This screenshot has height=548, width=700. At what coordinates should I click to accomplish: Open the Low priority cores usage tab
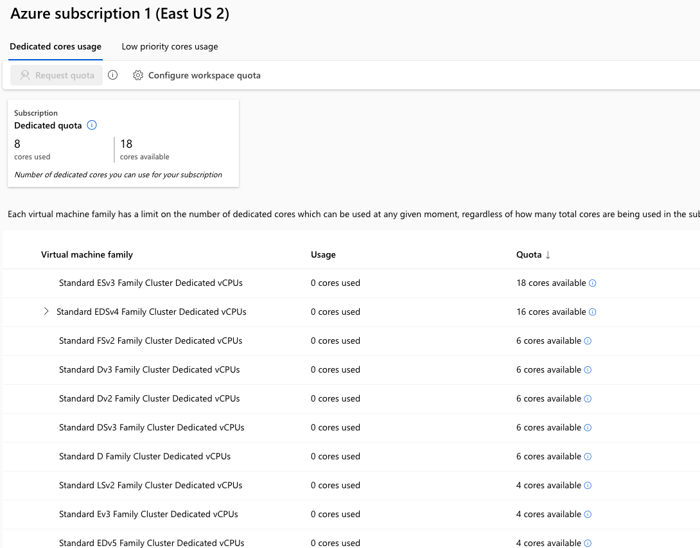point(170,46)
